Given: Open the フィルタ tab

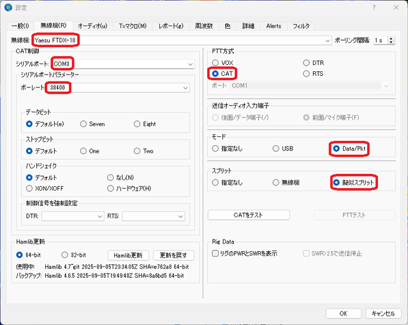Looking at the screenshot, I should [301, 26].
